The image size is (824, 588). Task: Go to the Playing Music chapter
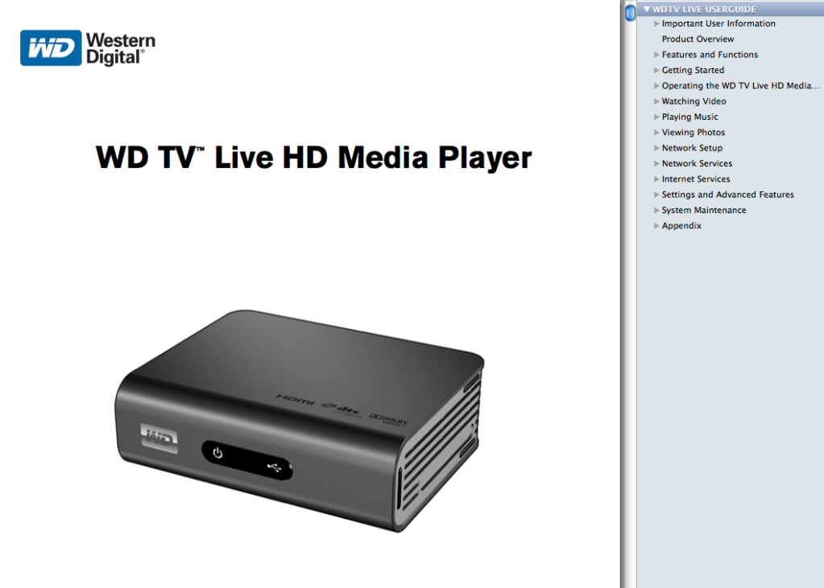click(x=689, y=117)
